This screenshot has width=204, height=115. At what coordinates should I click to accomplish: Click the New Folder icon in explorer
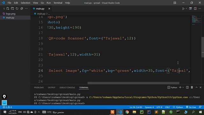[12, 9]
